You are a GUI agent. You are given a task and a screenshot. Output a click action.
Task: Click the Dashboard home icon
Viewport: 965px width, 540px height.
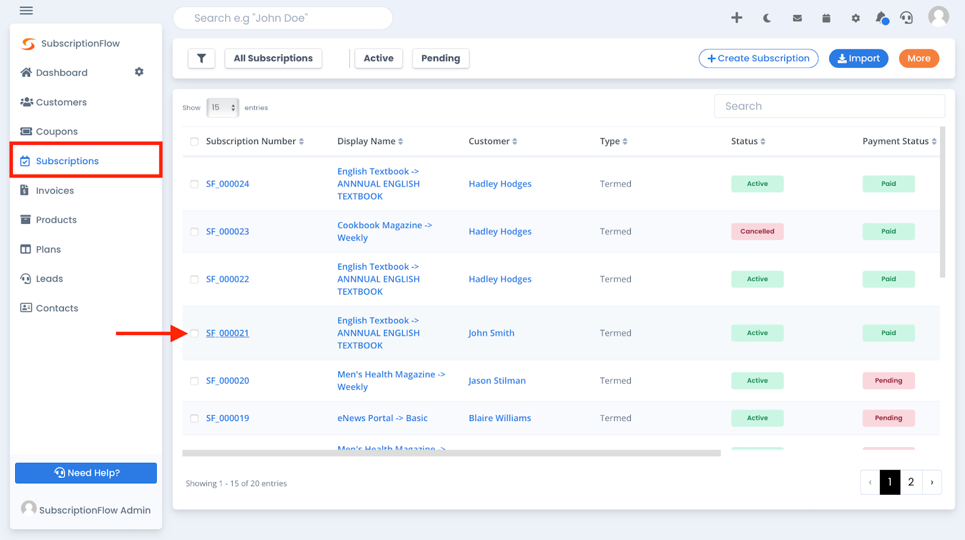pyautogui.click(x=26, y=72)
